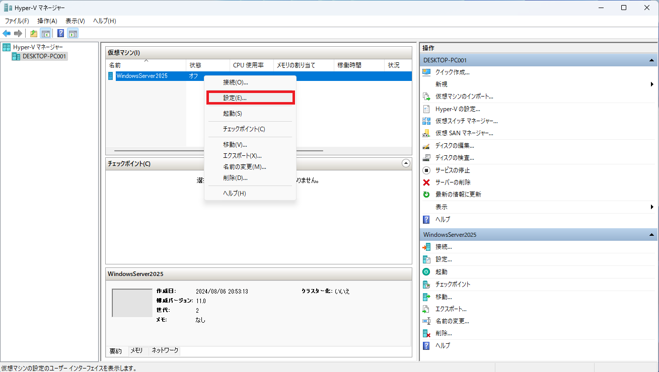Collapse the DESKTOP-PC001 actions section arrow
The image size is (659, 372).
click(x=651, y=60)
